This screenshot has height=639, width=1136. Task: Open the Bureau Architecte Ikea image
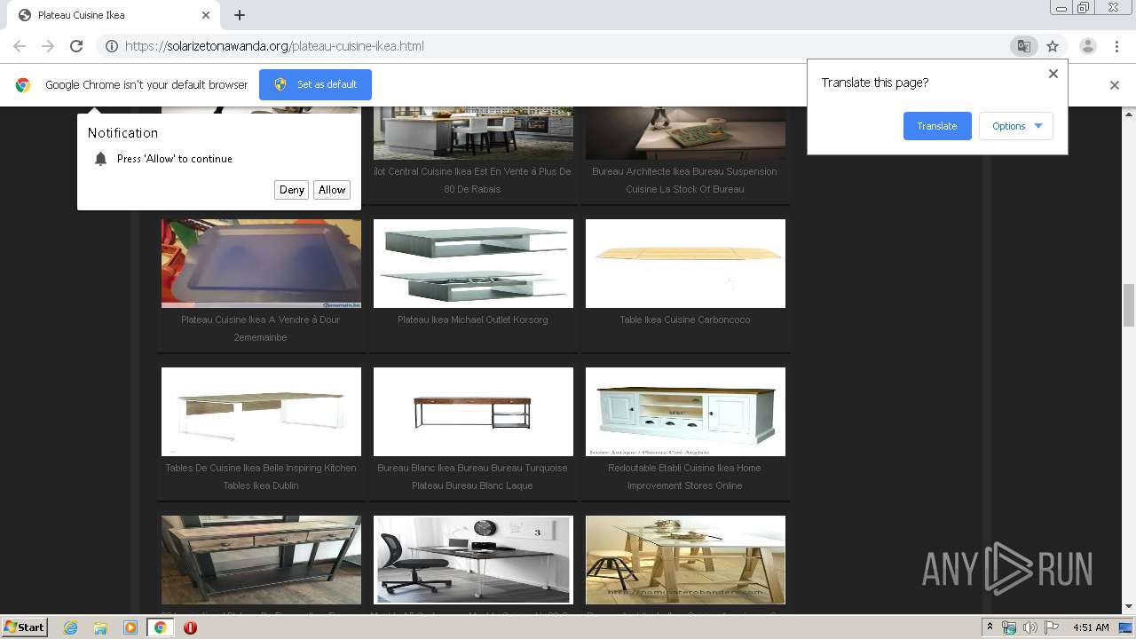[x=685, y=133]
